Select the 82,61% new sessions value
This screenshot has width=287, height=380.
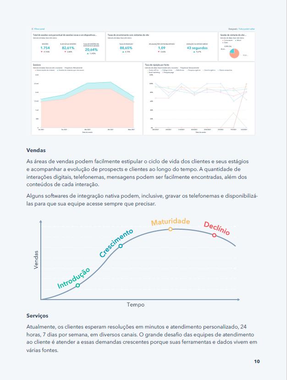pos(68,48)
